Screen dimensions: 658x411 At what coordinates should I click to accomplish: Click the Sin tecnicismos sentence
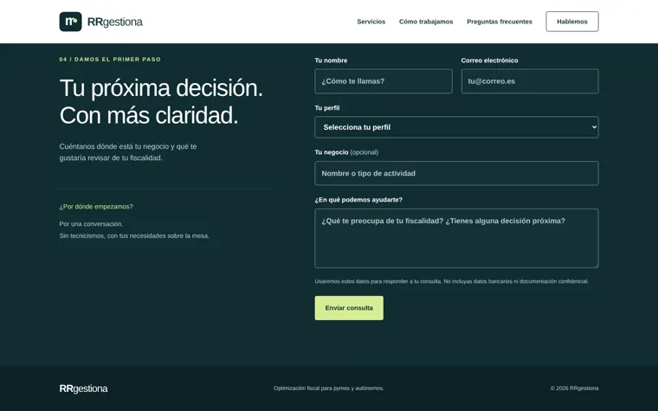point(134,235)
